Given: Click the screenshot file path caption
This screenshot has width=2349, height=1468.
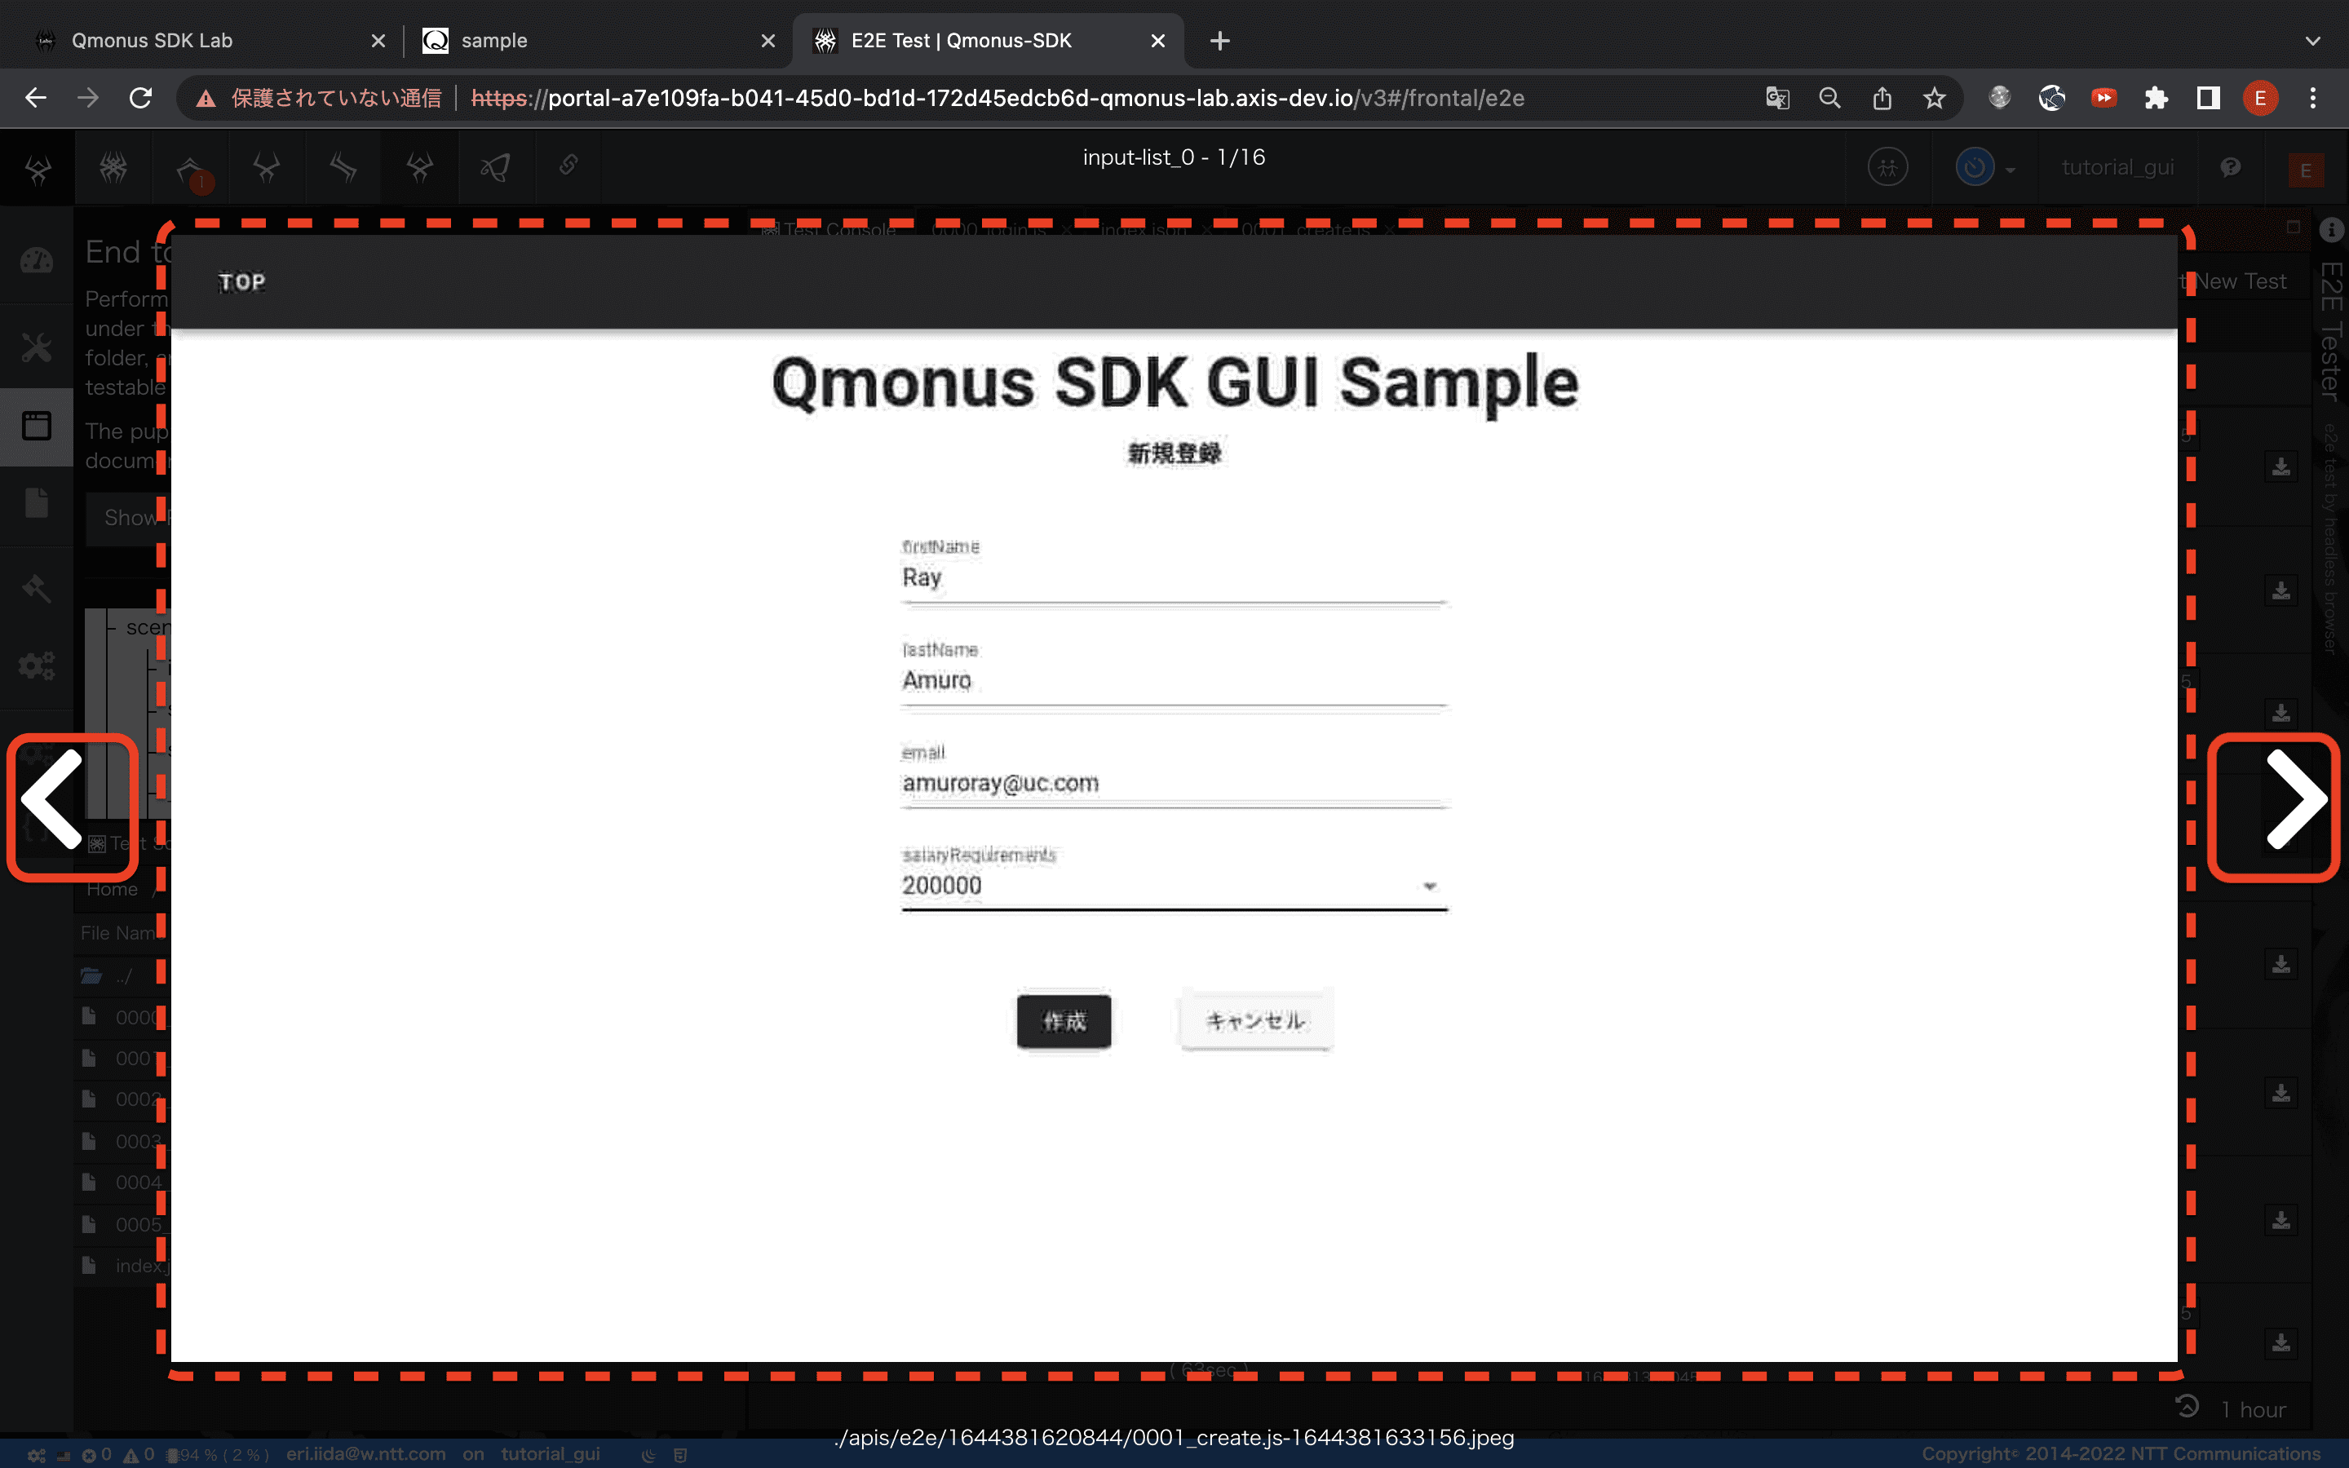Looking at the screenshot, I should pos(1174,1437).
